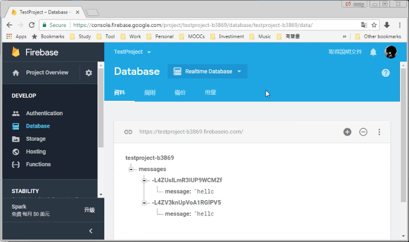Switch to 備份 backup tab
409x242 pixels.
pos(180,92)
